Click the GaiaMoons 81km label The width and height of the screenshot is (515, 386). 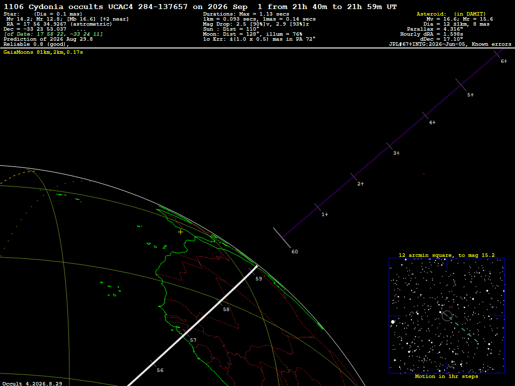click(x=43, y=52)
